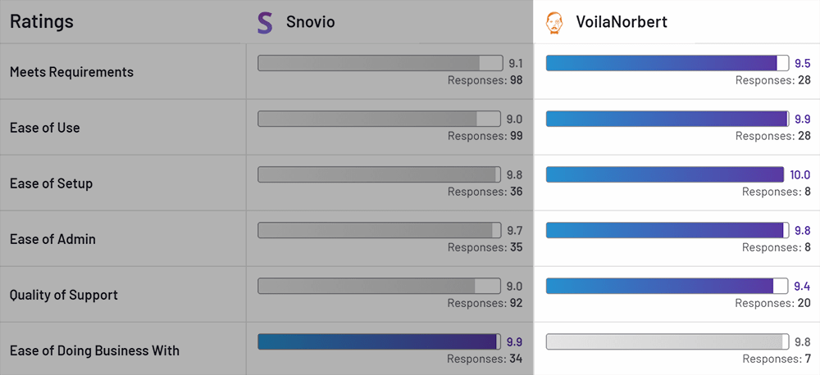Click the Quality of Support row label
Image resolution: width=820 pixels, height=375 pixels.
pyautogui.click(x=64, y=295)
